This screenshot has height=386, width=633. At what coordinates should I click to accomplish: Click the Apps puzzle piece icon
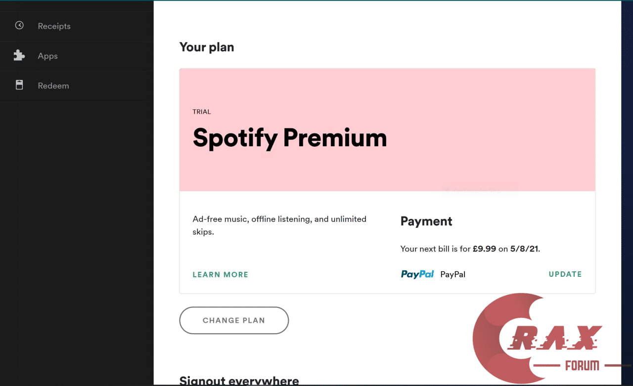(x=19, y=55)
